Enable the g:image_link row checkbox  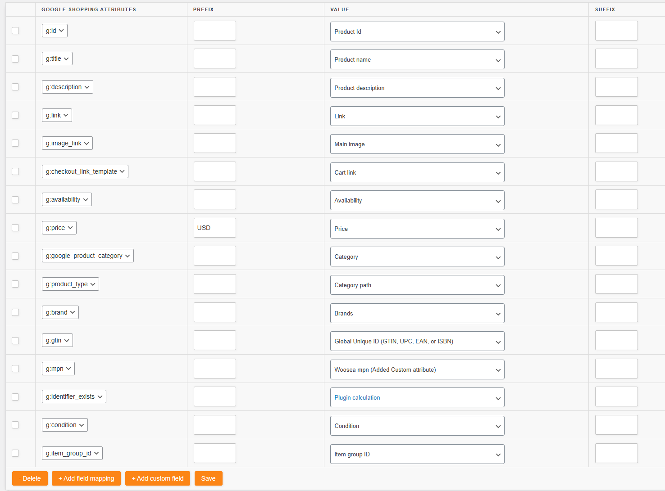(x=15, y=143)
